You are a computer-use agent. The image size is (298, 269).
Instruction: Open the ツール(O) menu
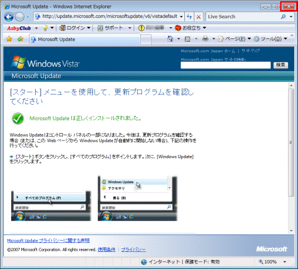(270, 39)
